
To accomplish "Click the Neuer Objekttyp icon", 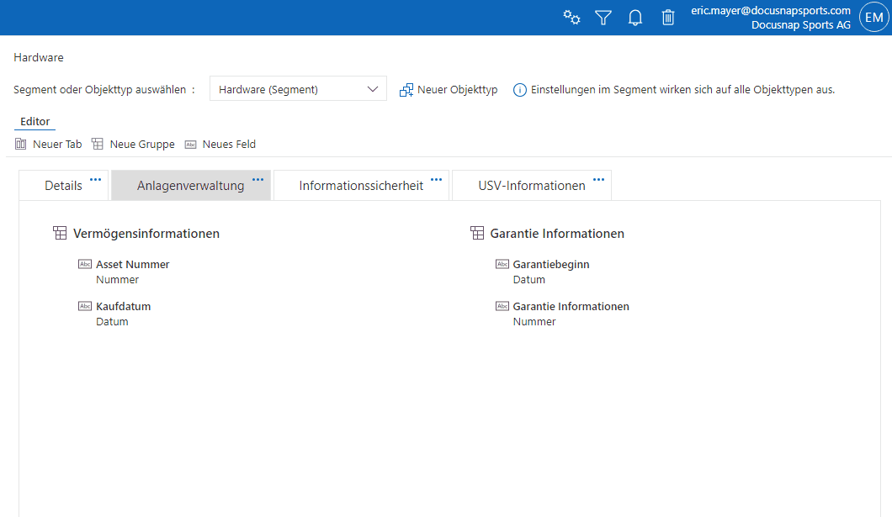I will tap(406, 89).
